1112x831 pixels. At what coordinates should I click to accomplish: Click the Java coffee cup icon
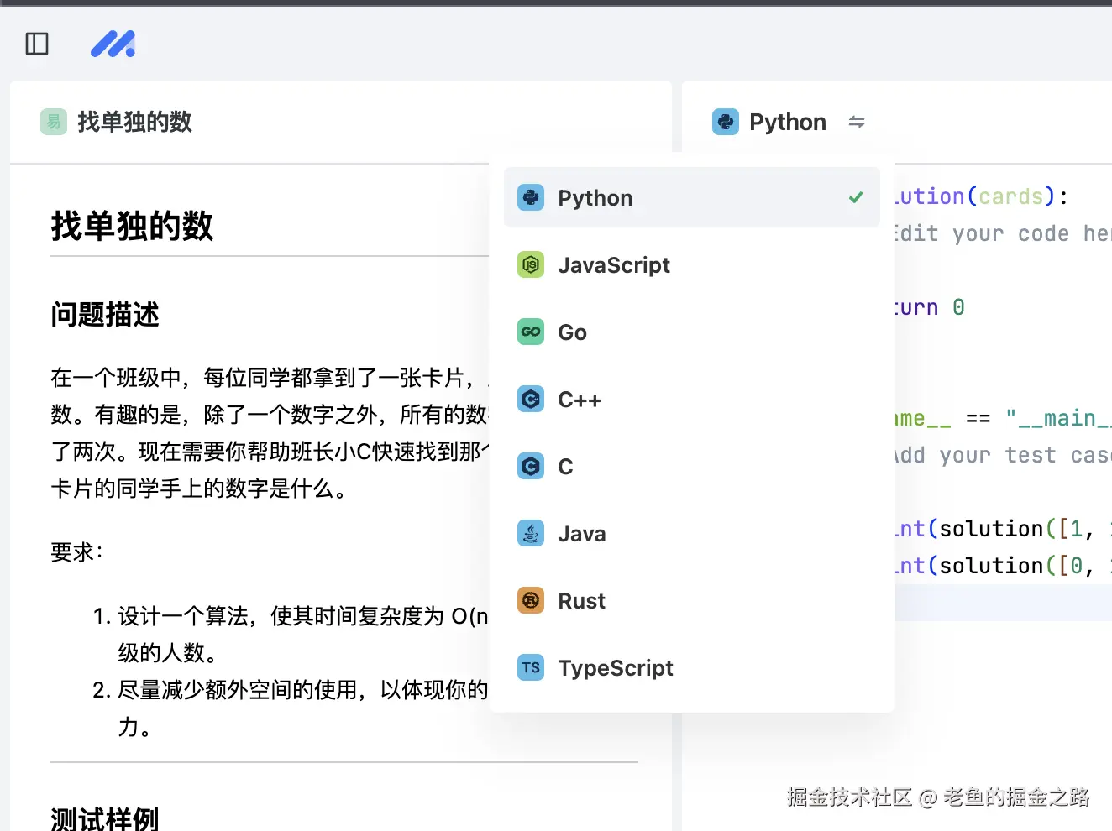click(x=531, y=534)
